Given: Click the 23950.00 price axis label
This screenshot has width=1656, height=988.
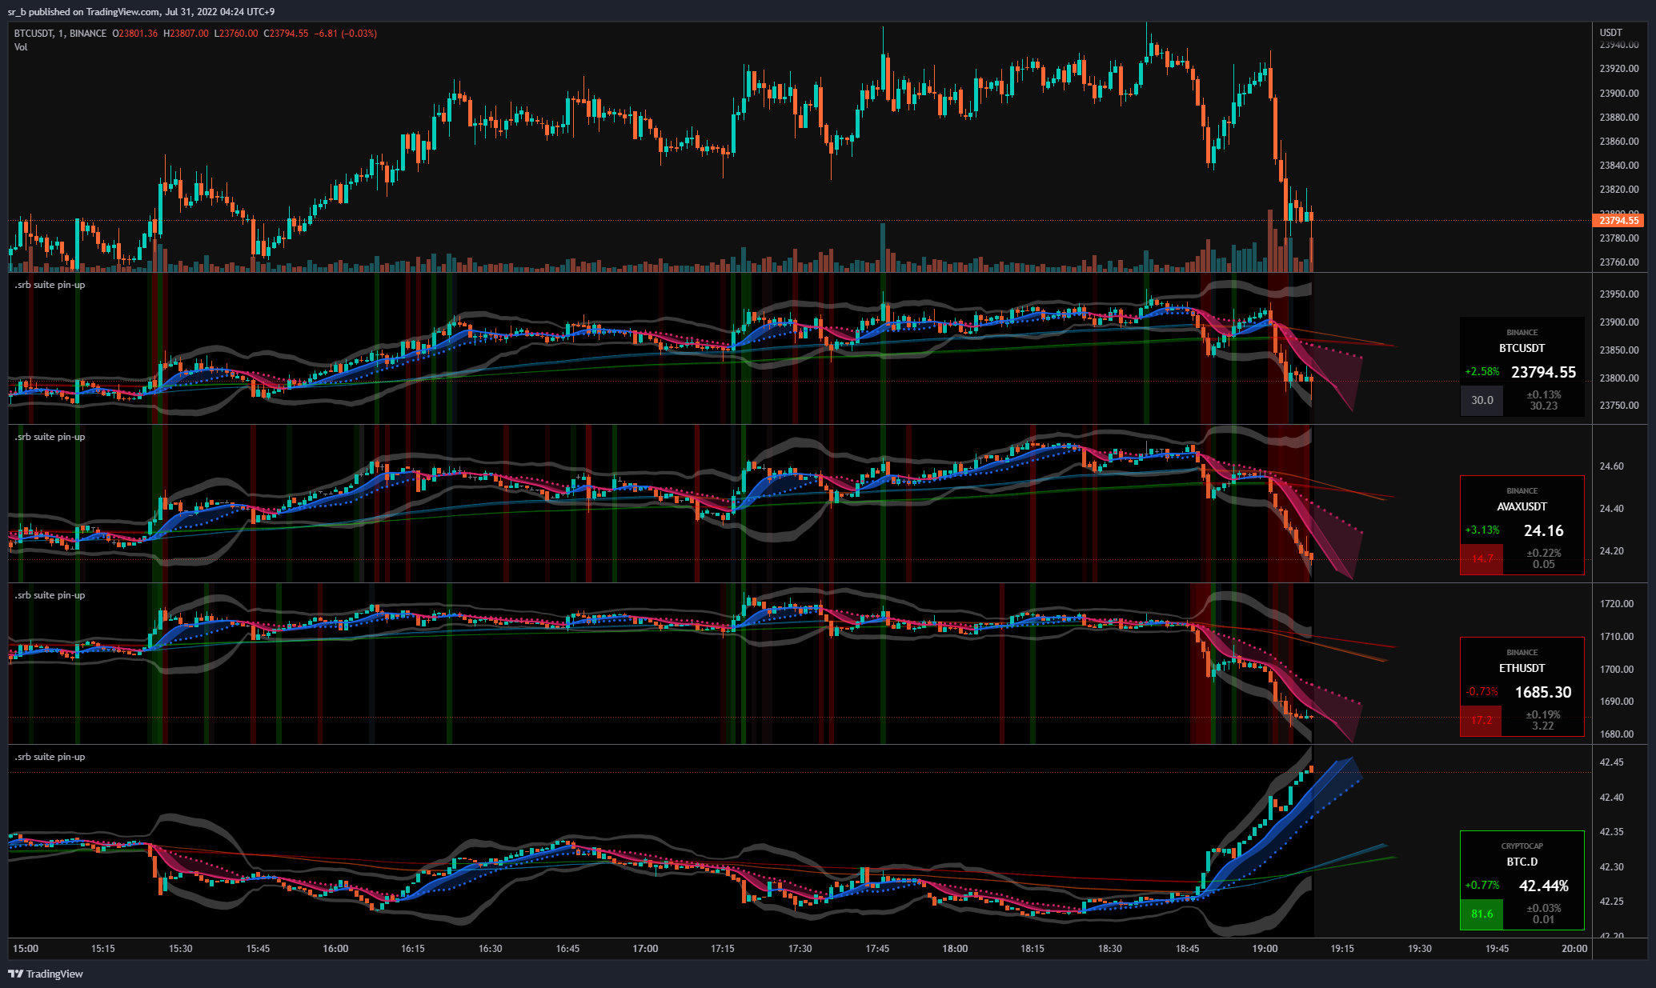Looking at the screenshot, I should pos(1619,294).
